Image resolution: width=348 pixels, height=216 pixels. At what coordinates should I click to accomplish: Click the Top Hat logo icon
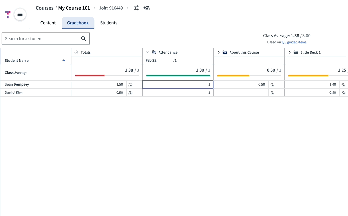[8, 15]
